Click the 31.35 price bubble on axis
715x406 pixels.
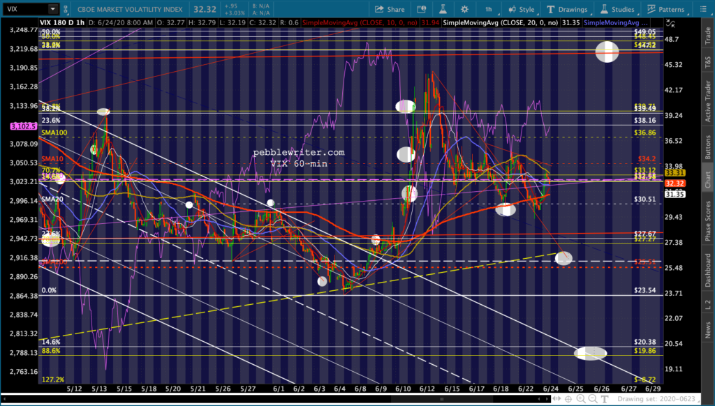pos(675,194)
